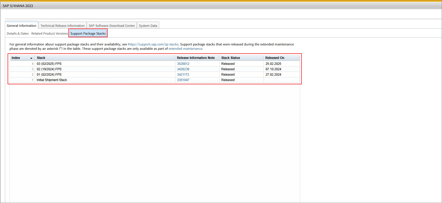The width and height of the screenshot is (442, 203).
Task: Click Released status of 03 (02/2025) row
Action: [x=228, y=64]
